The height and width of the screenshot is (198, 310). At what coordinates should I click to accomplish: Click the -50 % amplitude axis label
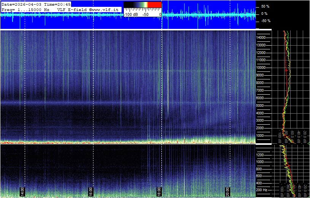(266, 21)
